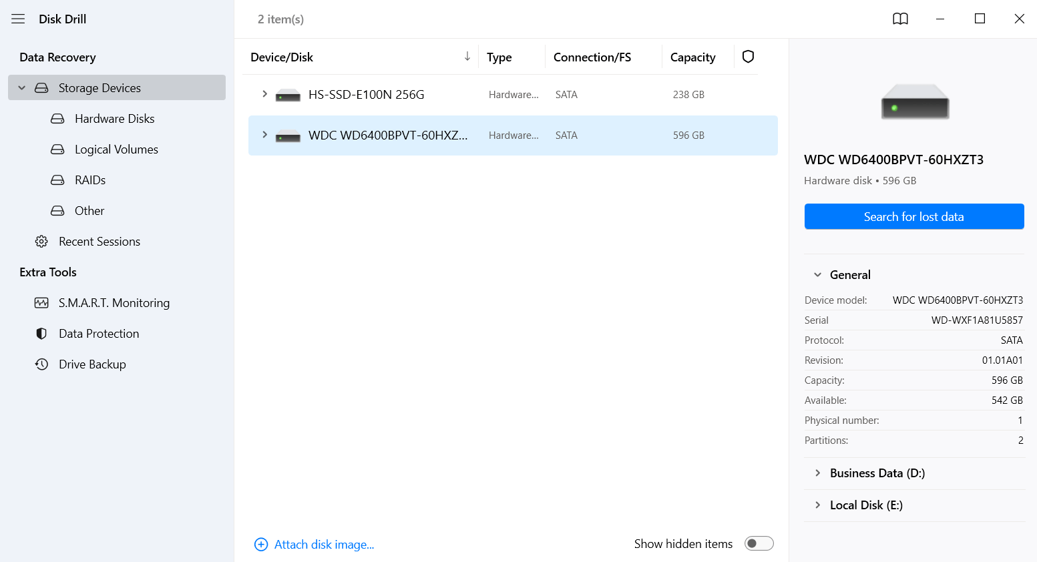Click the shield icon in the column header
This screenshot has width=1037, height=562.
point(747,57)
